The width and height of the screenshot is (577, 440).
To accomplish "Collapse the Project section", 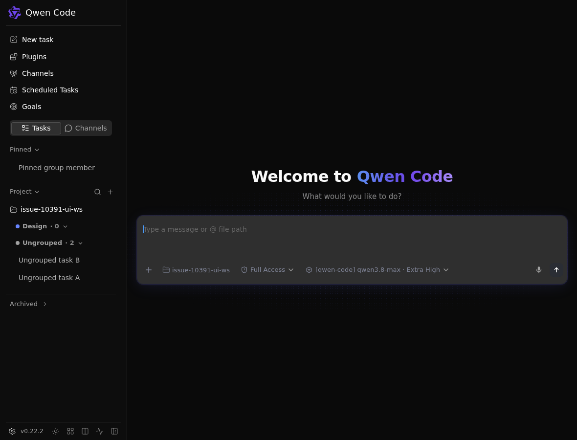I will pyautogui.click(x=24, y=192).
